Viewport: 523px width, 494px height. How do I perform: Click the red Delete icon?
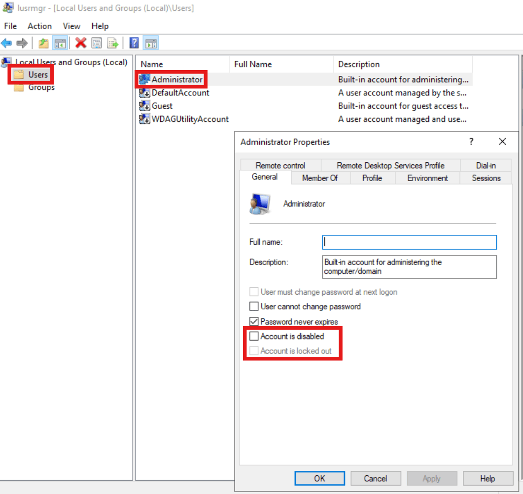pos(81,43)
